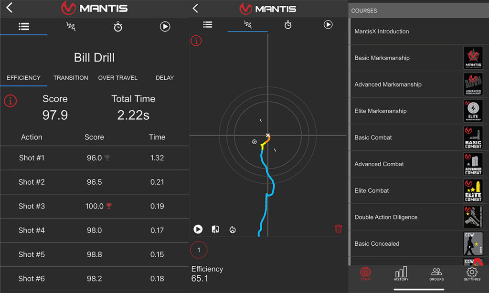Select the fire trace display icon
Viewport: 489px width, 293px height.
[x=233, y=229]
